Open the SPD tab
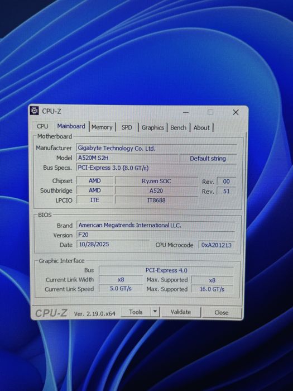This screenshot has width=293, height=391. tap(127, 127)
